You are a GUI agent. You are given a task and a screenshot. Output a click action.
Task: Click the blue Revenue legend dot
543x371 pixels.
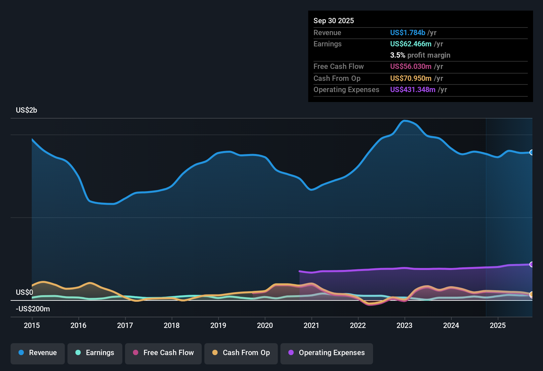pyautogui.click(x=21, y=353)
